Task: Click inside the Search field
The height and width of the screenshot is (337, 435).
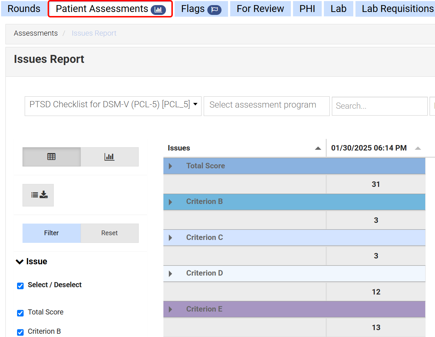Action: (x=379, y=106)
